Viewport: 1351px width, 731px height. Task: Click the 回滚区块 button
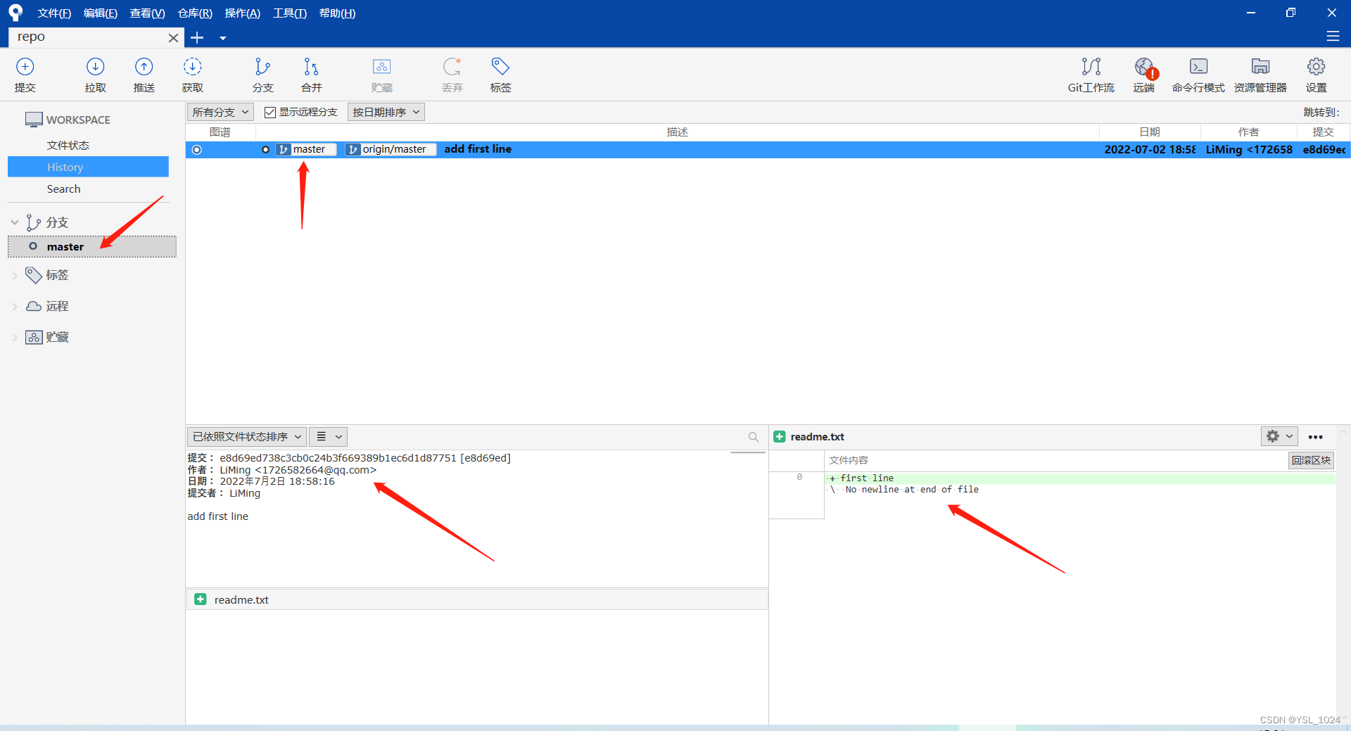1311,460
